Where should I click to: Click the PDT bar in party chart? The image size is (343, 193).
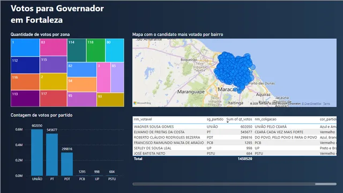pos(67,164)
